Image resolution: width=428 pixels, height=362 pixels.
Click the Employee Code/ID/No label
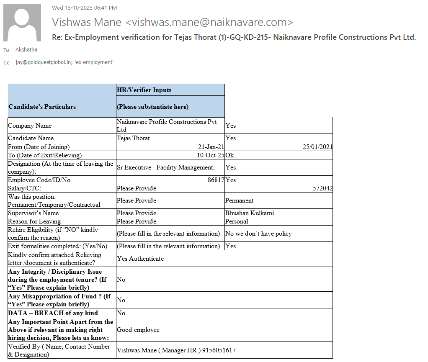click(x=62, y=180)
